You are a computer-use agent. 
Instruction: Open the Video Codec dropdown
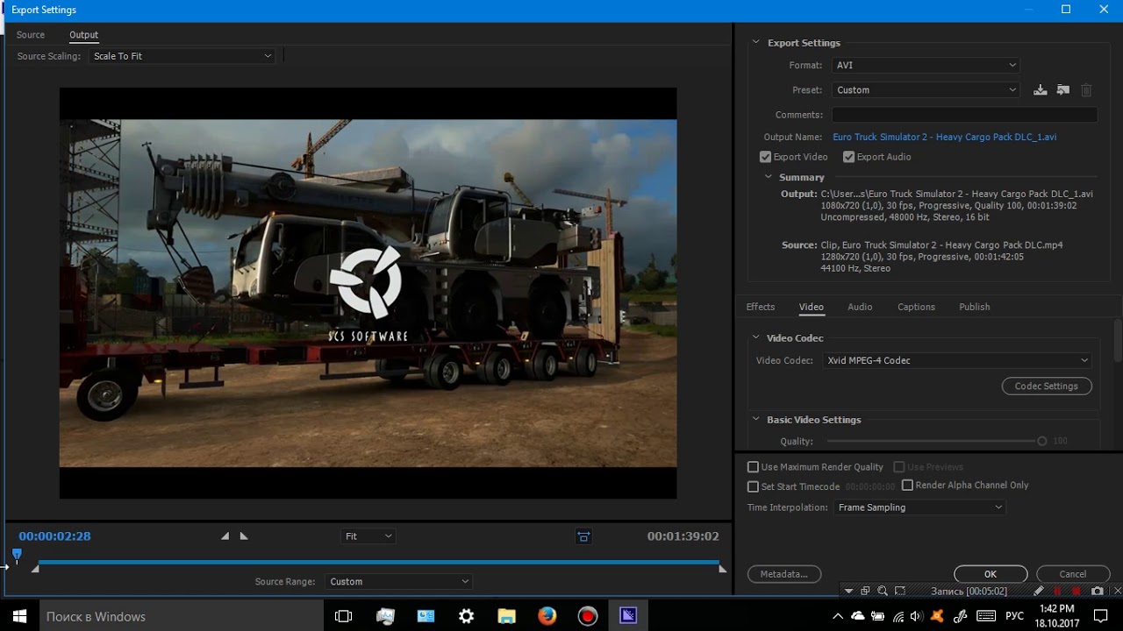pos(958,360)
